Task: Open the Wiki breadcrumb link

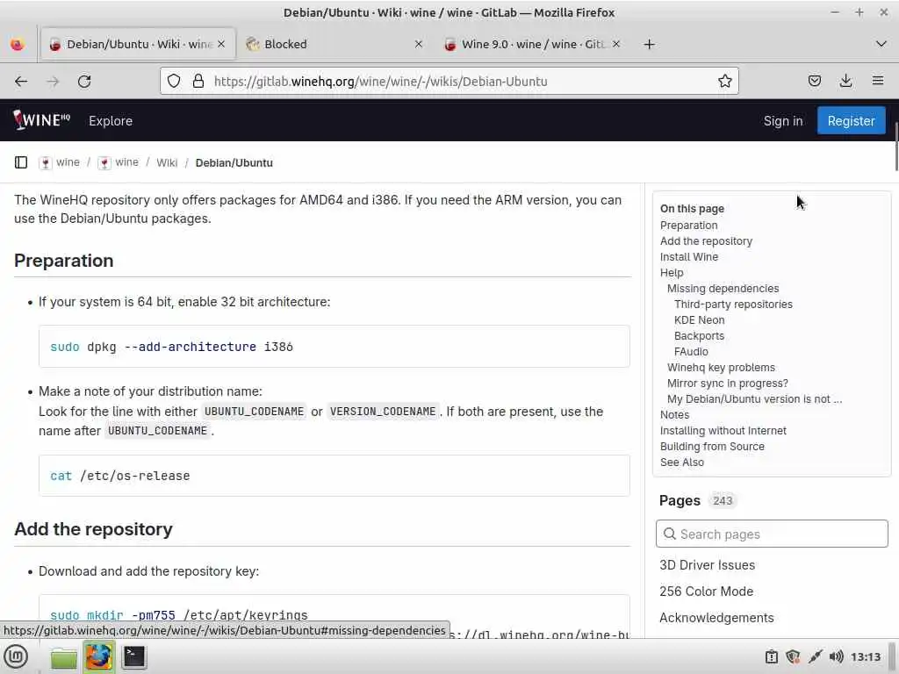Action: click(167, 162)
